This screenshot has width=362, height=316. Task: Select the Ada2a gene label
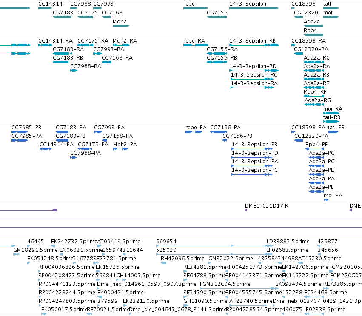click(312, 21)
